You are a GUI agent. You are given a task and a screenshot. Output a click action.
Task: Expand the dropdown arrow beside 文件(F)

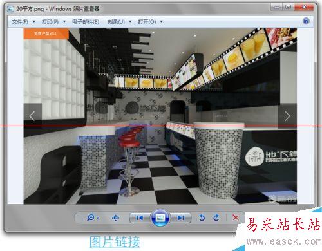[34, 22]
